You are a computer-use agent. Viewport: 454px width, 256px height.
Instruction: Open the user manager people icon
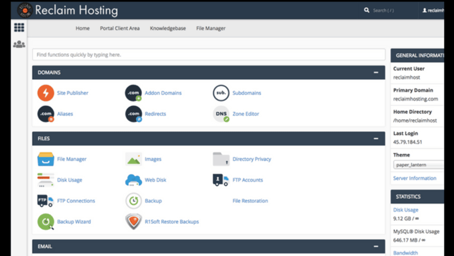pos(19,44)
